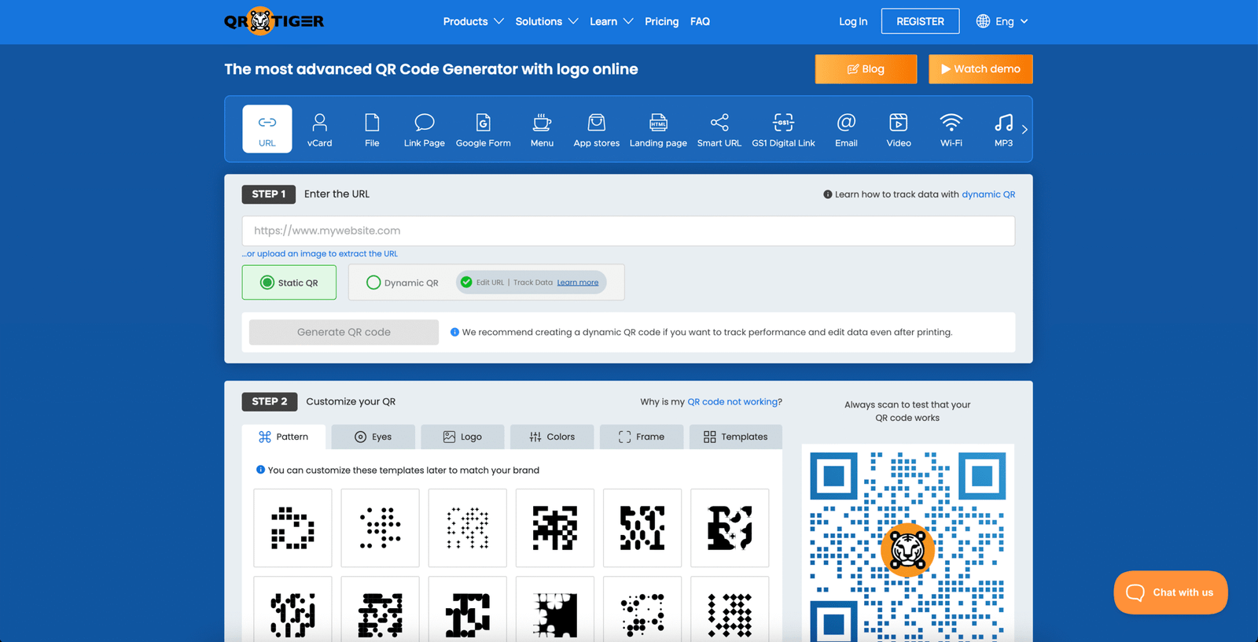The image size is (1258, 642).
Task: Open the Chat with us widget
Action: (x=1171, y=592)
